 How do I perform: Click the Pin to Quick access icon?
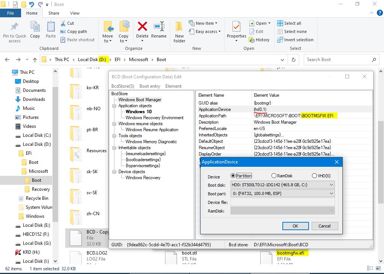(15, 27)
